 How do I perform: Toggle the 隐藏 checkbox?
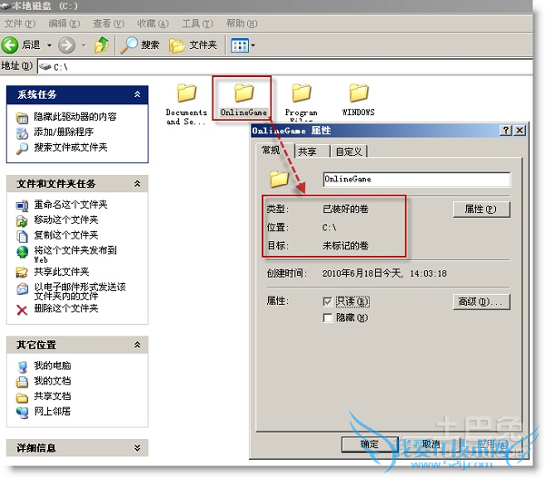click(x=327, y=317)
